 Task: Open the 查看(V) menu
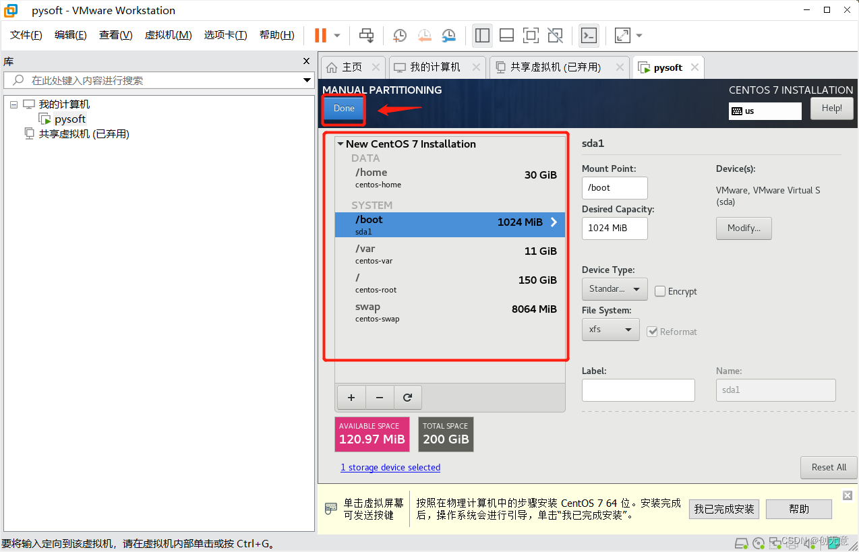coord(116,35)
